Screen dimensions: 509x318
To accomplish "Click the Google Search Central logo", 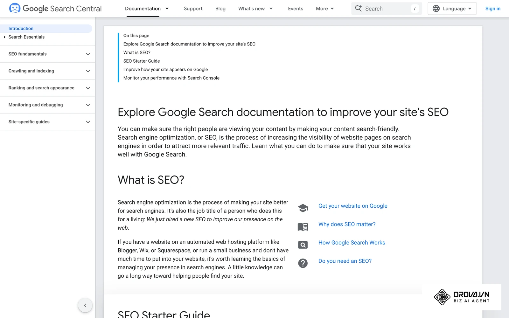I will tap(55, 9).
